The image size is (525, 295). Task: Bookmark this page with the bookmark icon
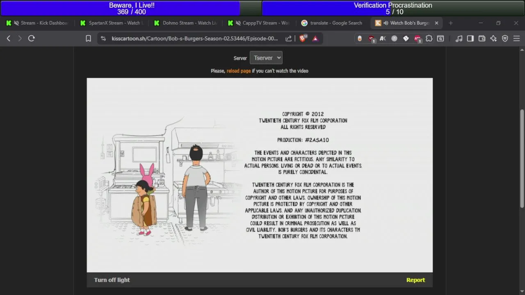(88, 39)
